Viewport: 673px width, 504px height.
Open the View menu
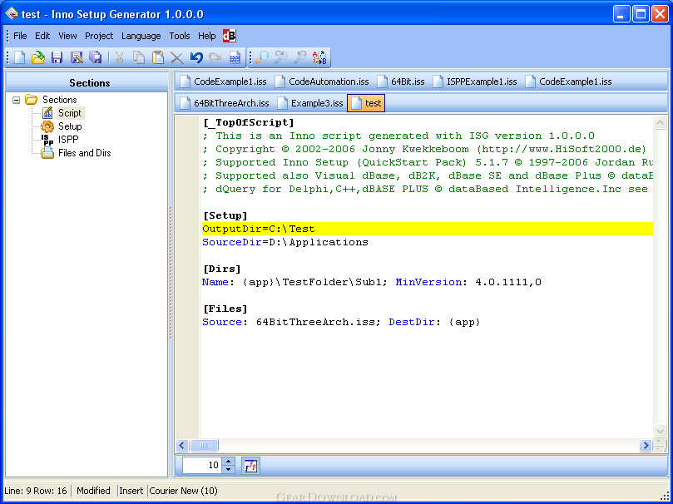coord(68,36)
